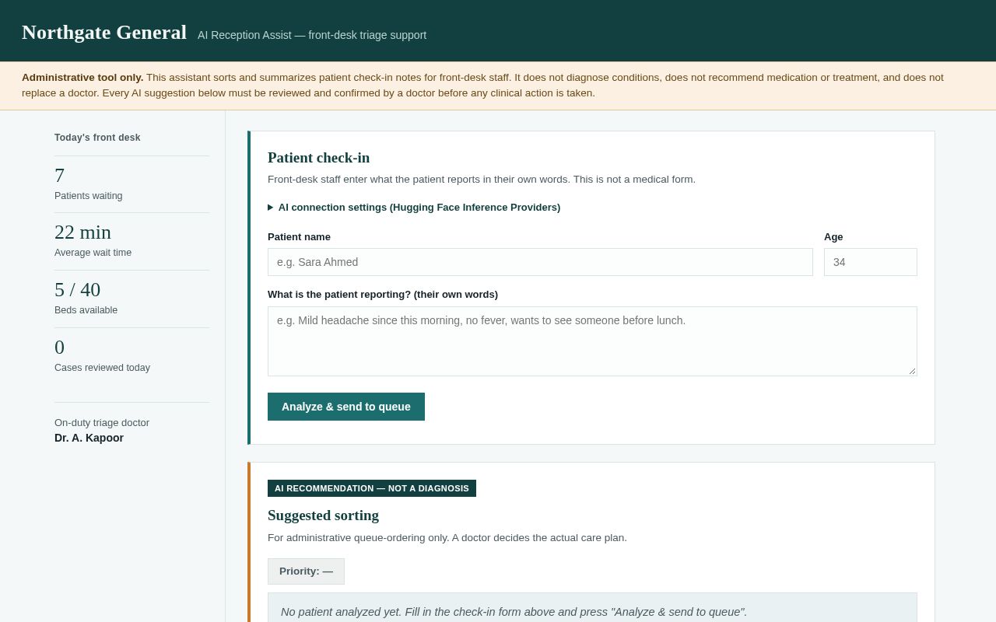
Task: Click AI Recommendation — Not a Diagnosis badge
Action: point(372,488)
